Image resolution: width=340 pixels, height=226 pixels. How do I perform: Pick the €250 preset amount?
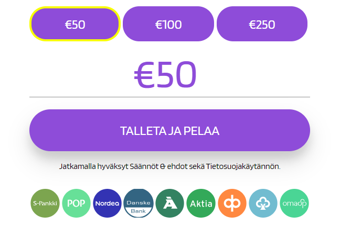[262, 24]
